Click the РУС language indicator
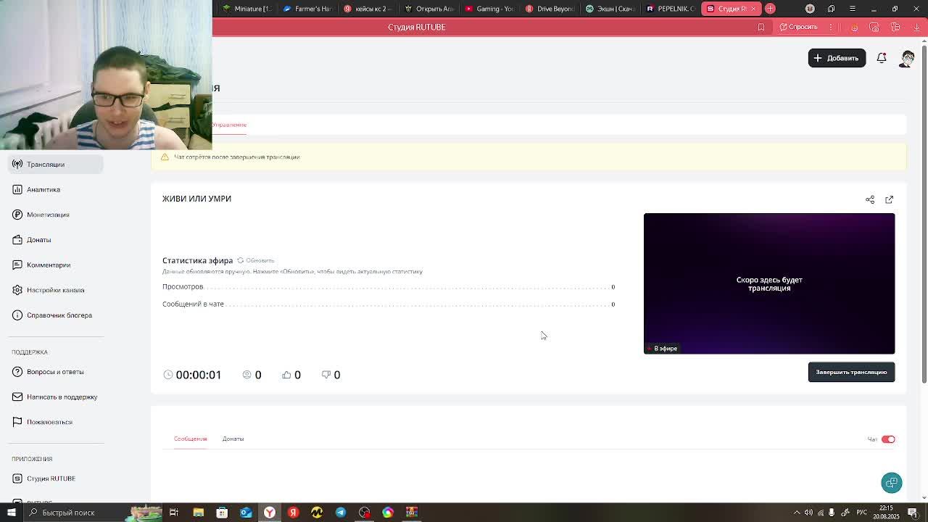The height and width of the screenshot is (522, 928). pyautogui.click(x=863, y=513)
